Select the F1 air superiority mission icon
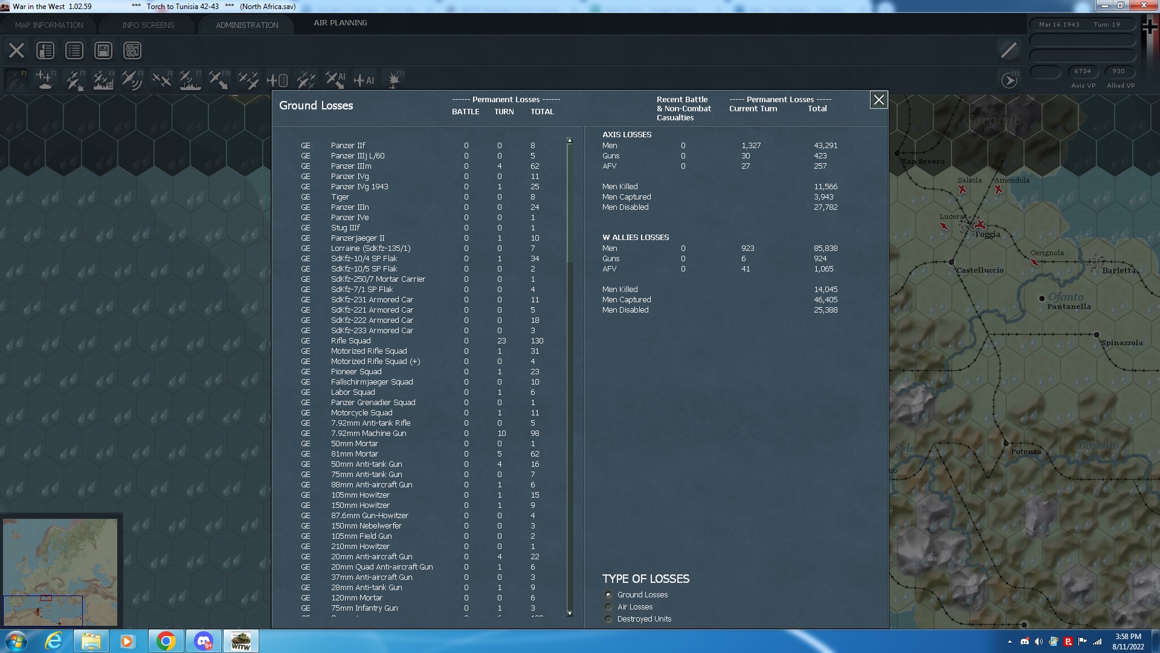Image resolution: width=1160 pixels, height=653 pixels. [x=15, y=79]
